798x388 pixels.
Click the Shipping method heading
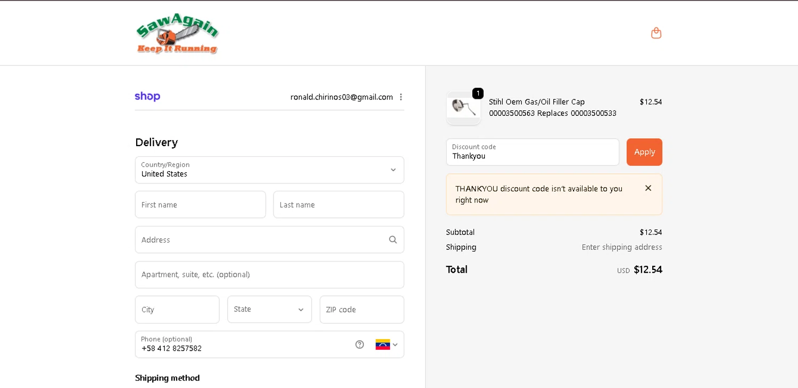(167, 378)
